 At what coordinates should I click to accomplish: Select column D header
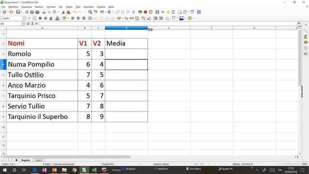pos(126,28)
